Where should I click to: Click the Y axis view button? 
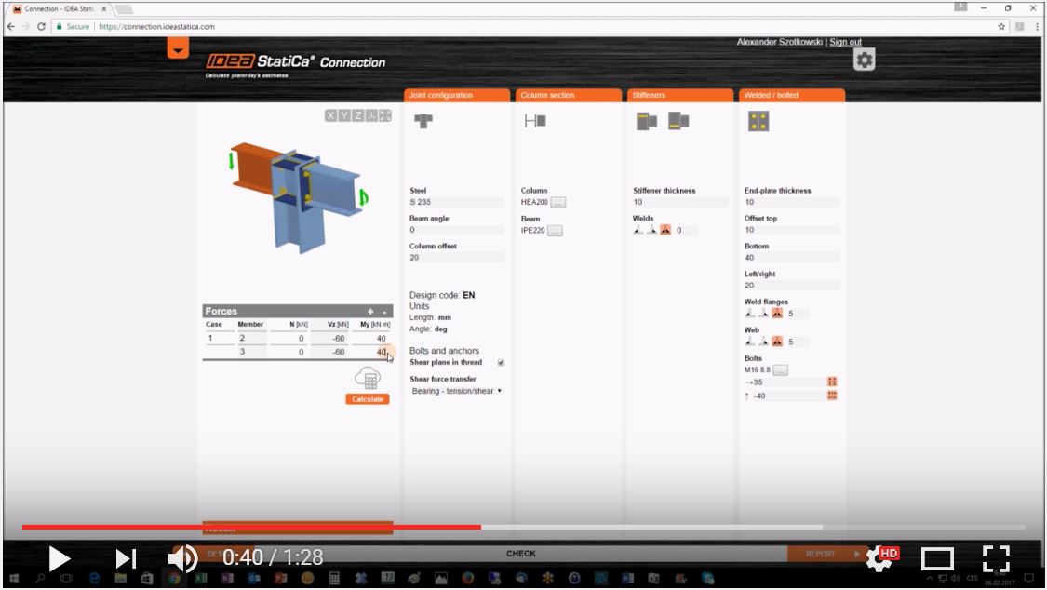[343, 115]
